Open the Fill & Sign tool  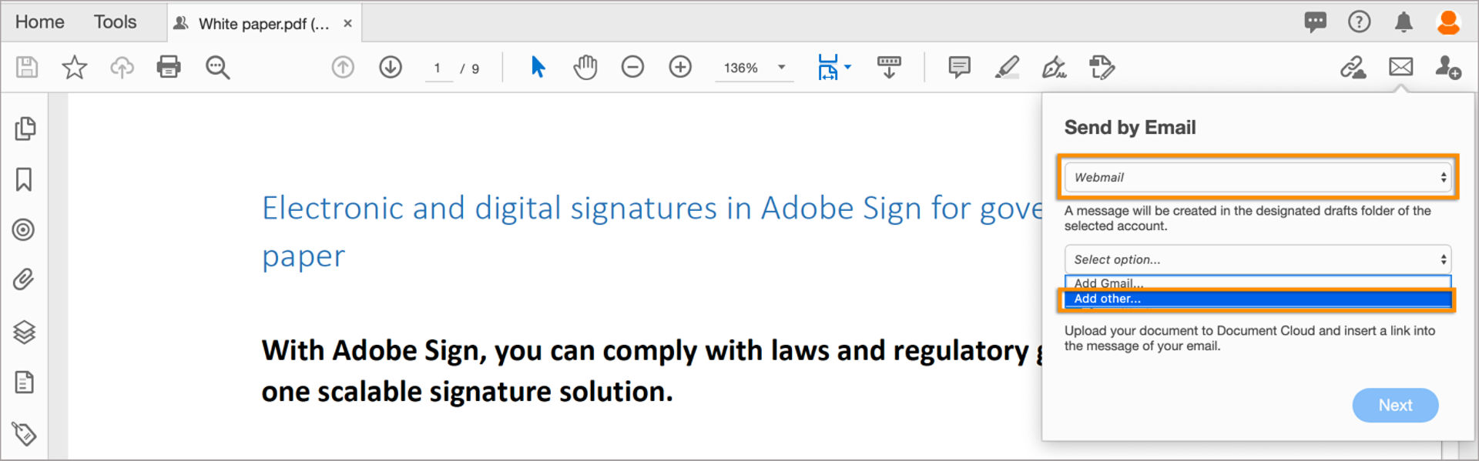click(x=1053, y=68)
